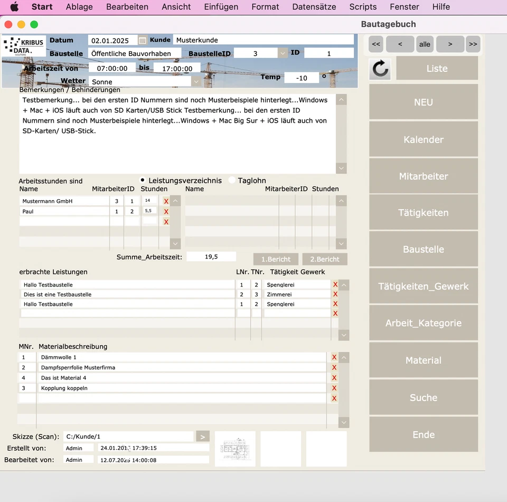Delete material Dampfsperrfolie Musterfirma
Image resolution: width=507 pixels, height=502 pixels.
(x=334, y=367)
